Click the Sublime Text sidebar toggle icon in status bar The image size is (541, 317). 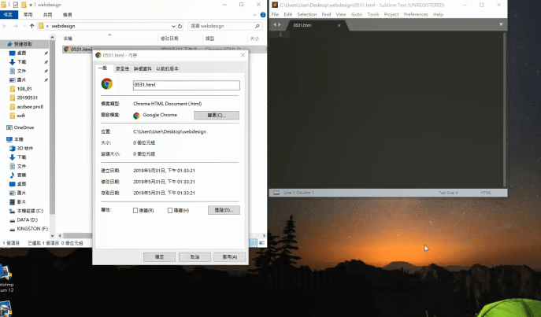[x=274, y=193]
